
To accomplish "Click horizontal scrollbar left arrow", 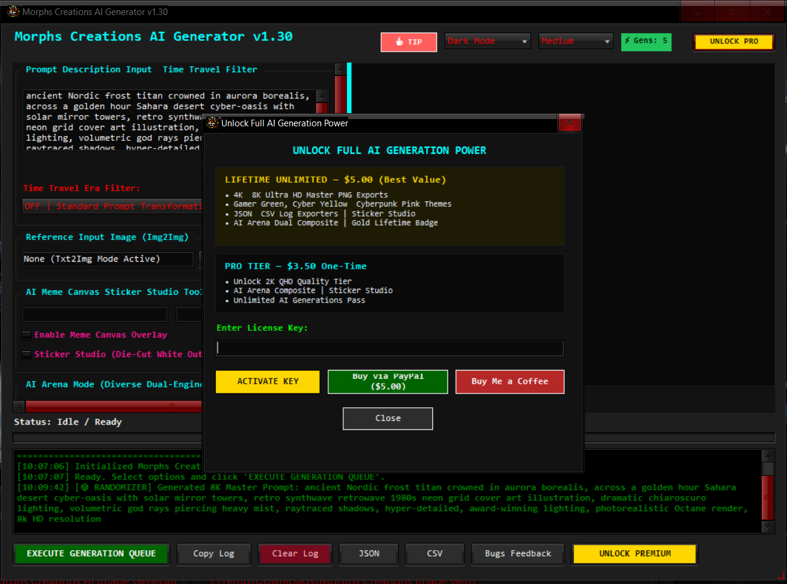I will click(x=19, y=406).
